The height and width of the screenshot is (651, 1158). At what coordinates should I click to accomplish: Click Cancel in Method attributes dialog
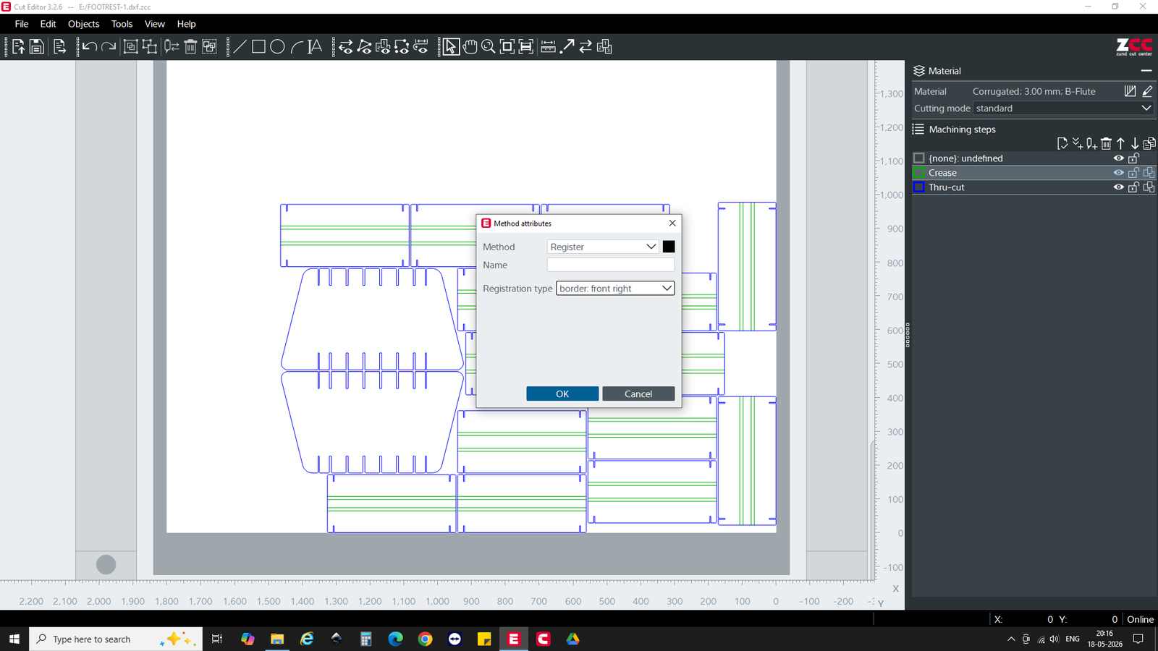638,393
